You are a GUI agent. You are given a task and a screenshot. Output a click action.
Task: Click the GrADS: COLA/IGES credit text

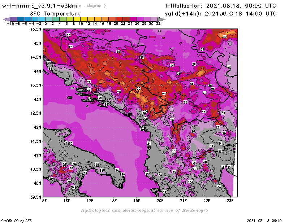16,221
